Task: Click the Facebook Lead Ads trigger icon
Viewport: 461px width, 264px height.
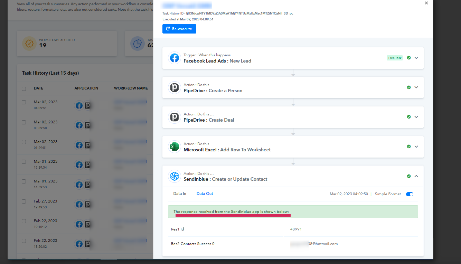Action: point(175,58)
